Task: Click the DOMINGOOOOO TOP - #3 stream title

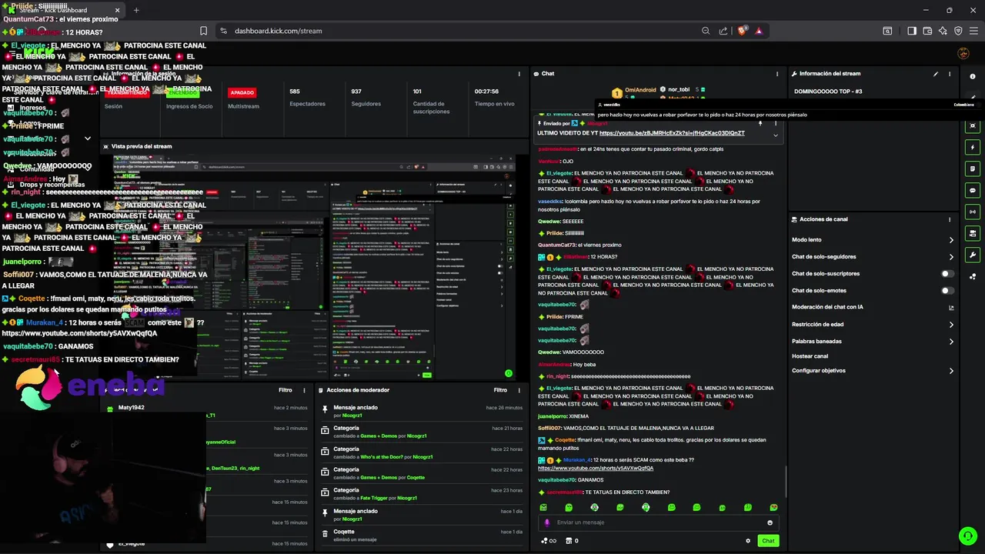Action: (828, 92)
